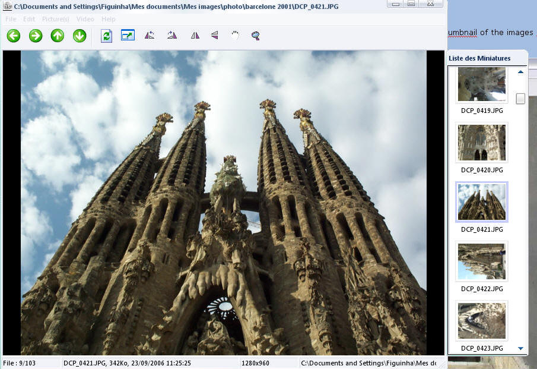Viewport: 537px width, 369px height.
Task: Click the thumbnail list scroll-up arrow
Action: pyautogui.click(x=520, y=72)
